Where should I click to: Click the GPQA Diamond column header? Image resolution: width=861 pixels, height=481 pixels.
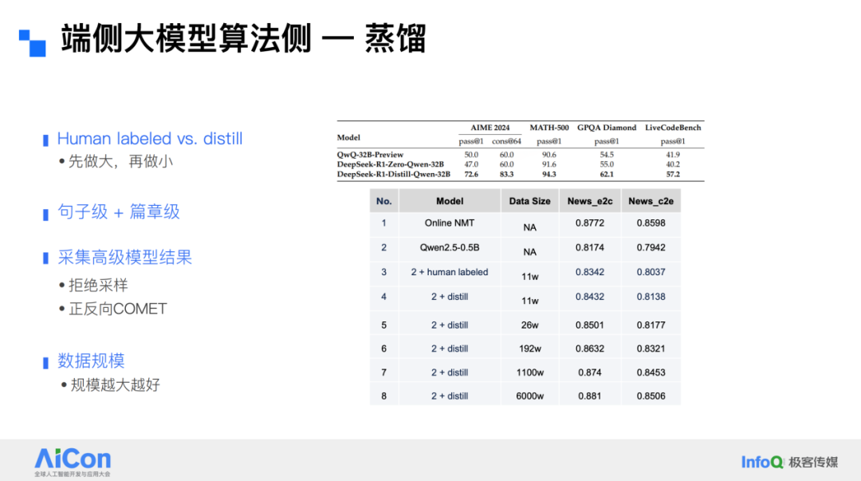(x=607, y=128)
